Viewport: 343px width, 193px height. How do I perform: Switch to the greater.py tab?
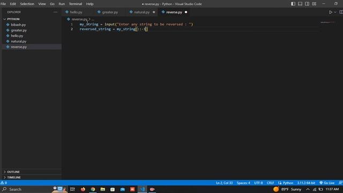tap(110, 12)
